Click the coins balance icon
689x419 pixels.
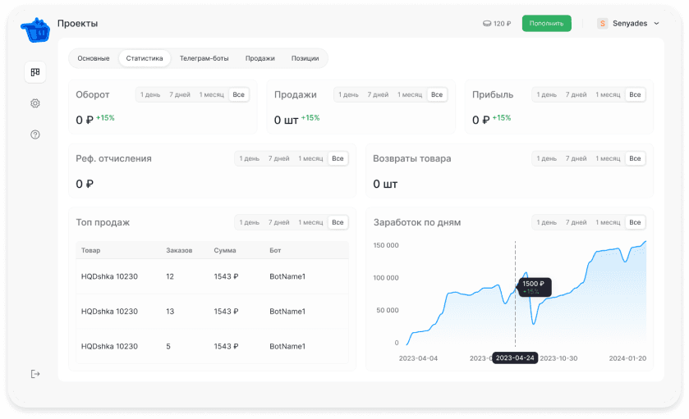click(x=487, y=24)
